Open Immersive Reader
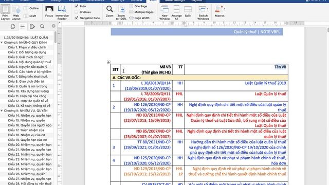The image size is (329, 185). coord(62,12)
